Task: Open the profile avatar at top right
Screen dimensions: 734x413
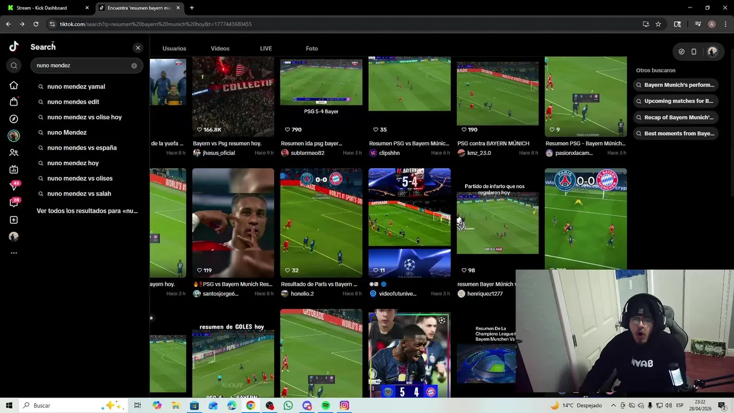Action: [712, 52]
